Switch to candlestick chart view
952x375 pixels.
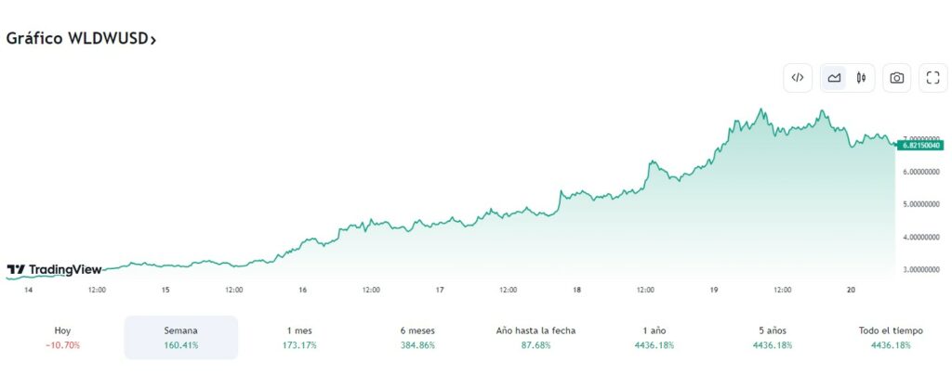(861, 78)
